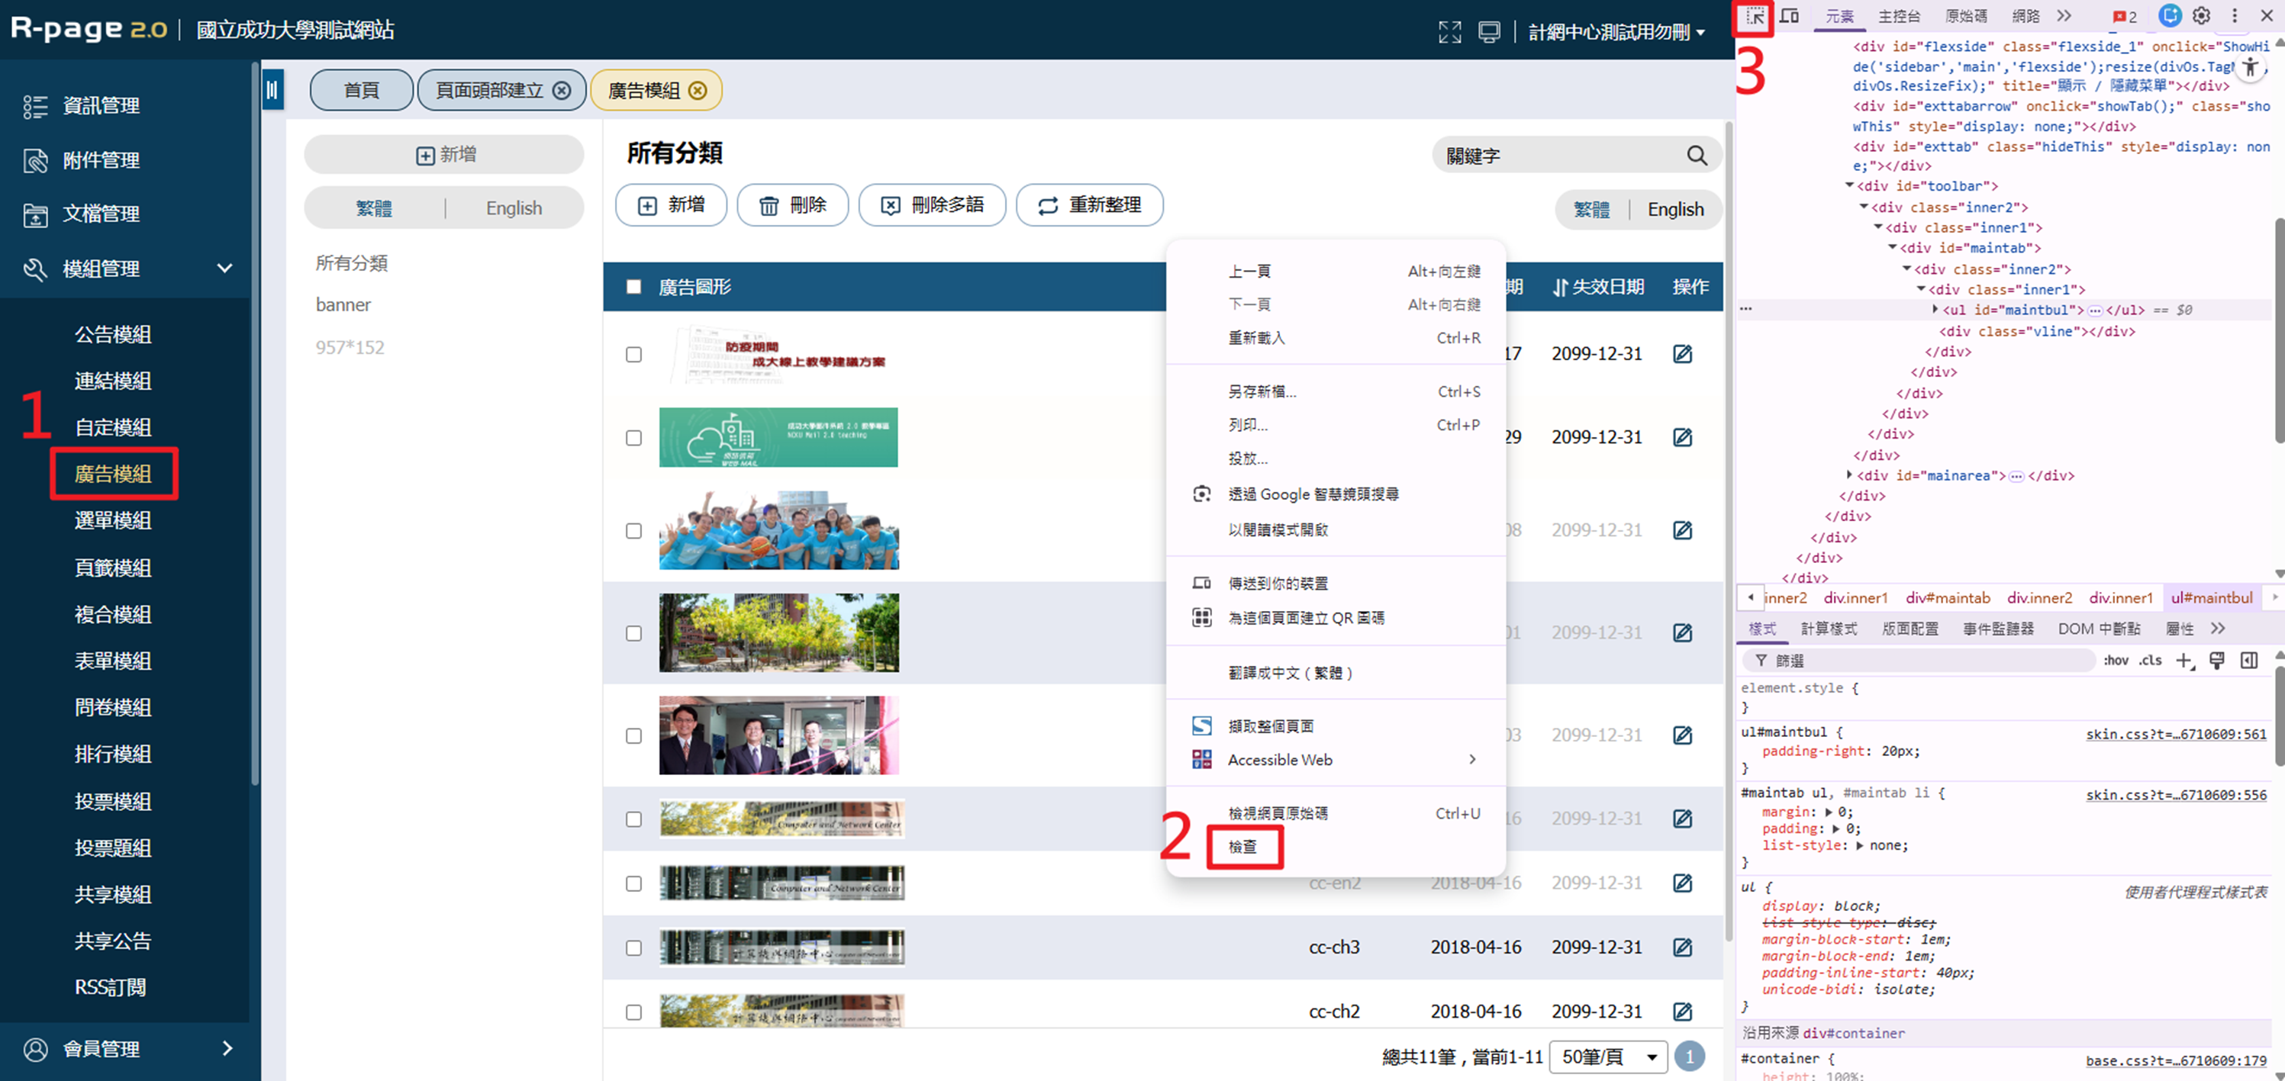Open 廣告模組 in the sidebar
The height and width of the screenshot is (1081, 2285).
[113, 474]
